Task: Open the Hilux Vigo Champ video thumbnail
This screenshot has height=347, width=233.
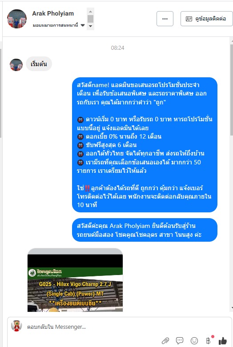Action: point(75,280)
